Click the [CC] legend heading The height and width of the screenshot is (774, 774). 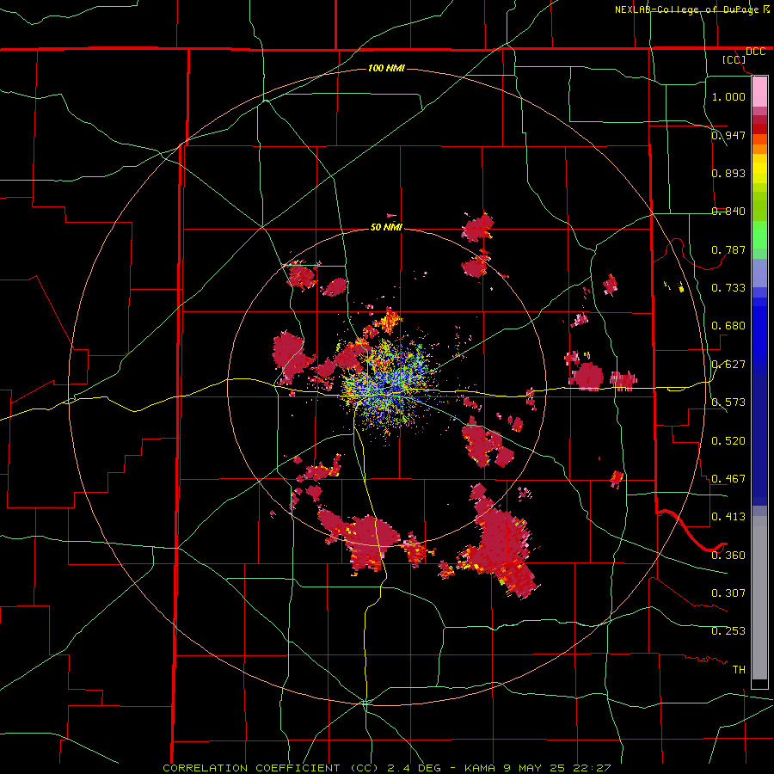pos(734,59)
